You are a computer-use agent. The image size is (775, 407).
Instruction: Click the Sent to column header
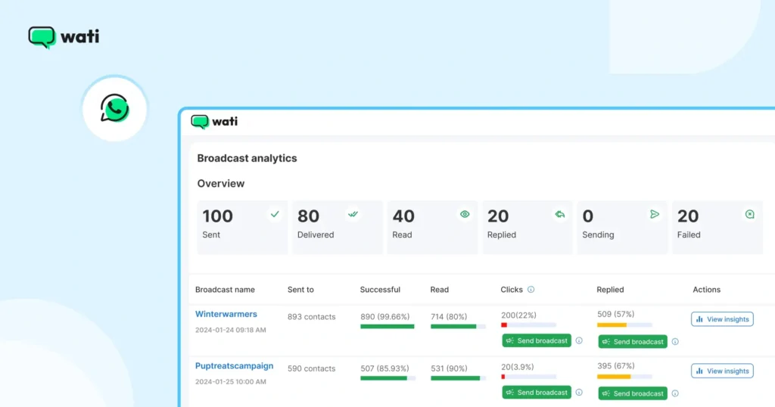[x=300, y=290]
